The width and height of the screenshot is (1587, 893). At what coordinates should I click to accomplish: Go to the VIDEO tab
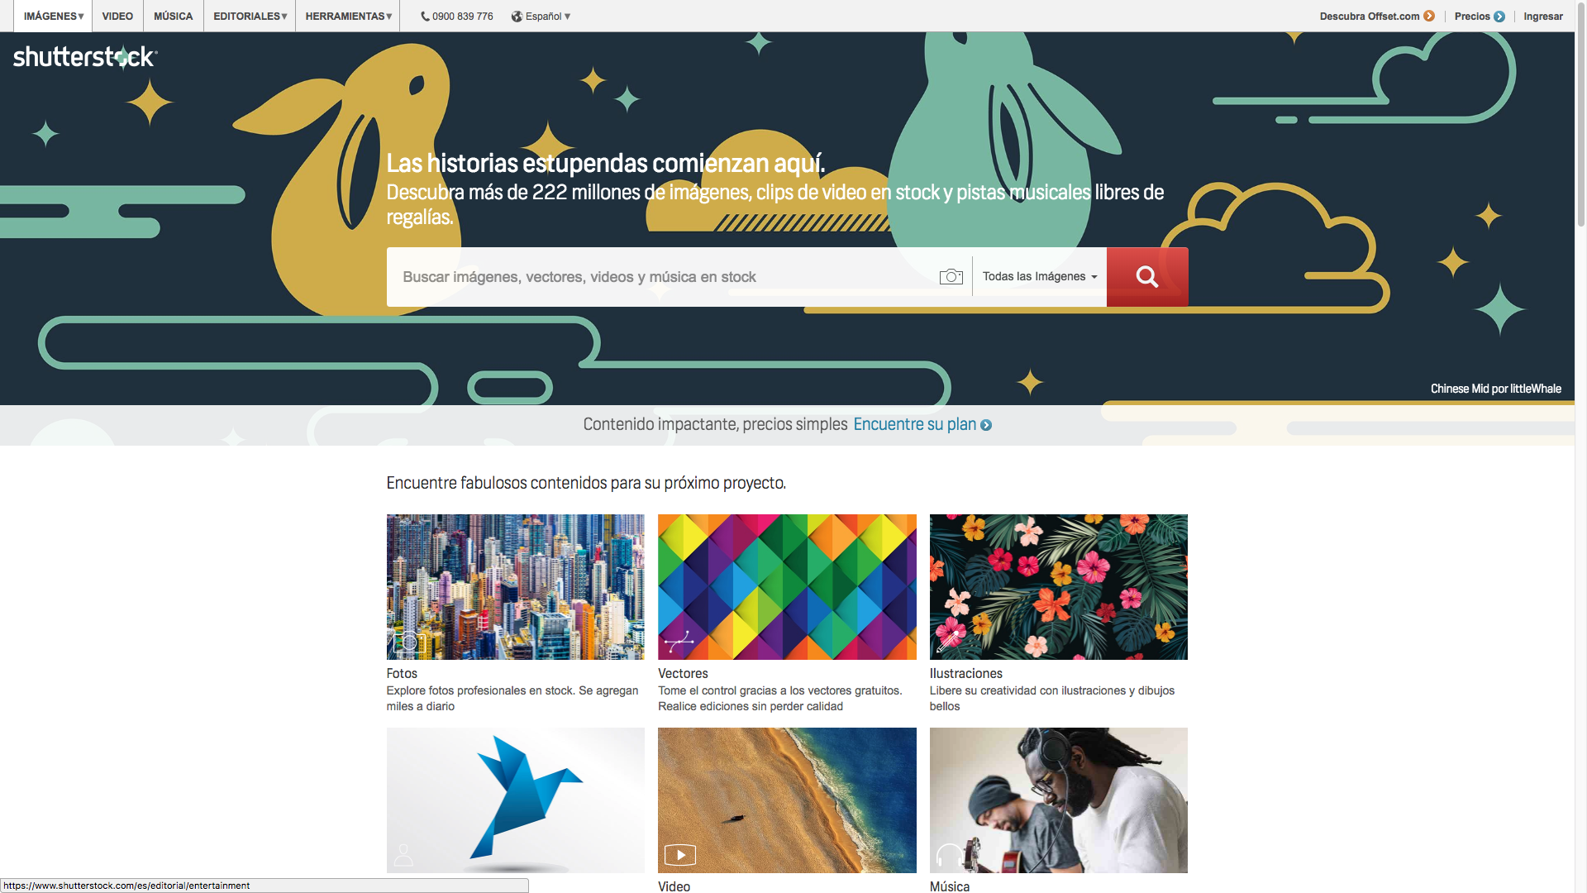coord(117,16)
